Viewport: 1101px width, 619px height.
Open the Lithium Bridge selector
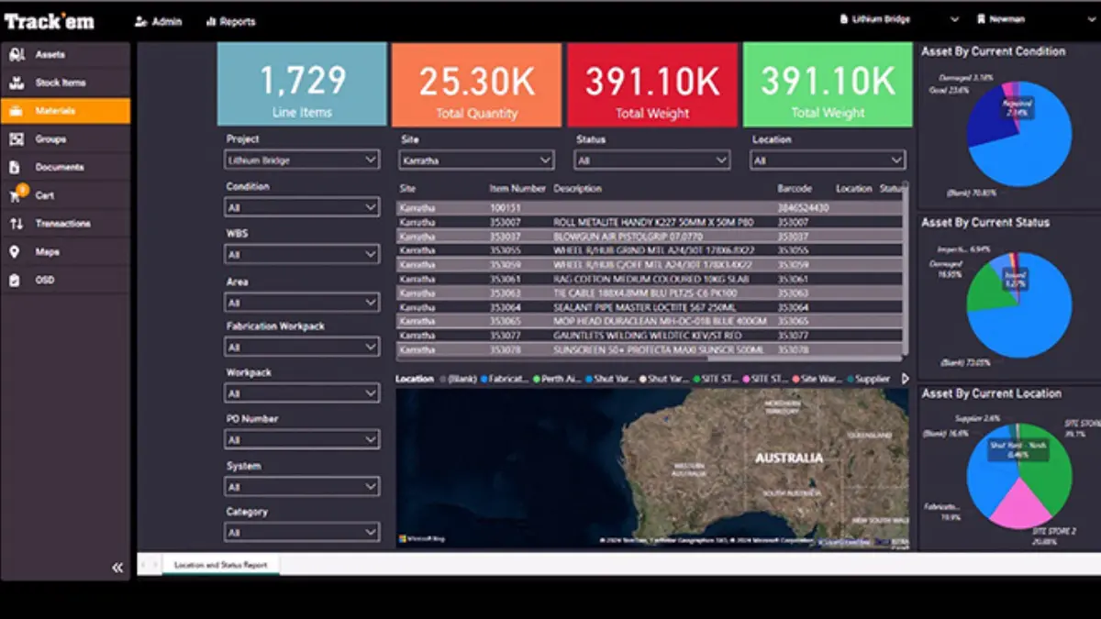(882, 18)
